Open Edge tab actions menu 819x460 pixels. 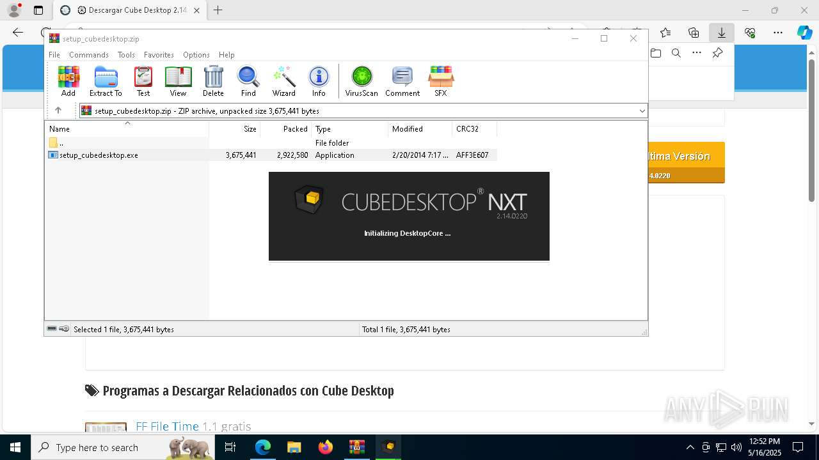coord(38,10)
